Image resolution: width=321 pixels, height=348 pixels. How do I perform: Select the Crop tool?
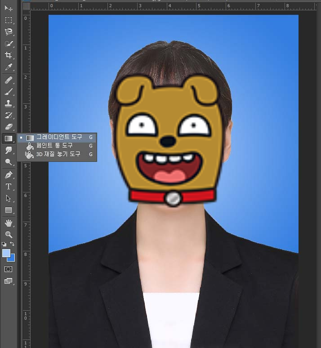pyautogui.click(x=9, y=55)
